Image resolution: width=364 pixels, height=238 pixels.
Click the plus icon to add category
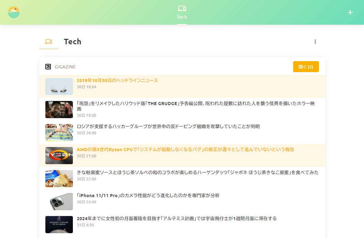tap(350, 12)
